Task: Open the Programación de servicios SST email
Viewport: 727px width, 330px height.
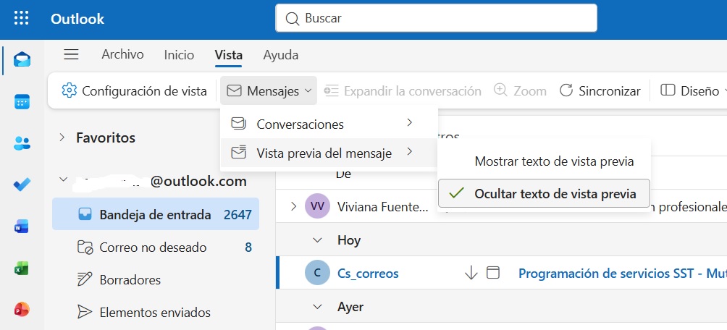Action: pos(622,273)
